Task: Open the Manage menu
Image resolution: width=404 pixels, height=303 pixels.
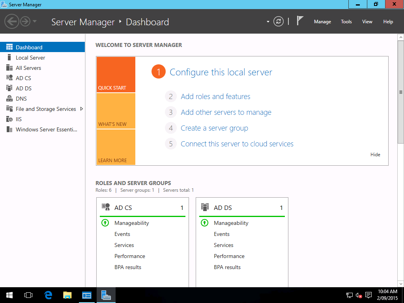Action: click(x=322, y=22)
